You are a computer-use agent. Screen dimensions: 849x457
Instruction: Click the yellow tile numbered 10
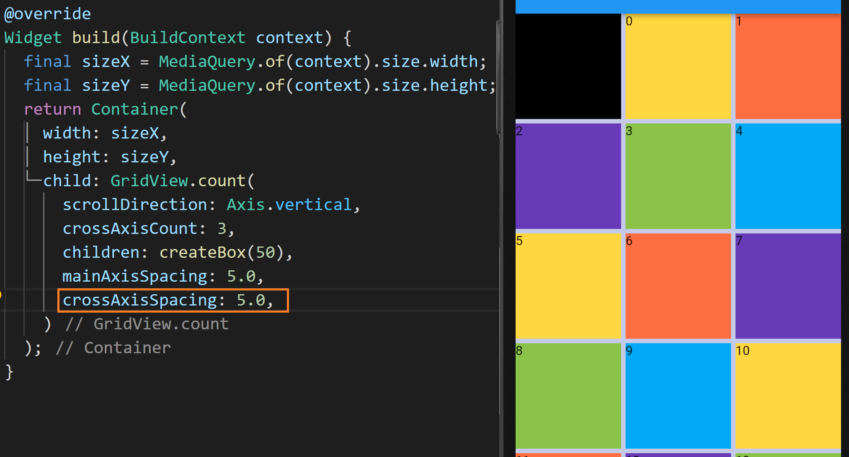tap(788, 395)
